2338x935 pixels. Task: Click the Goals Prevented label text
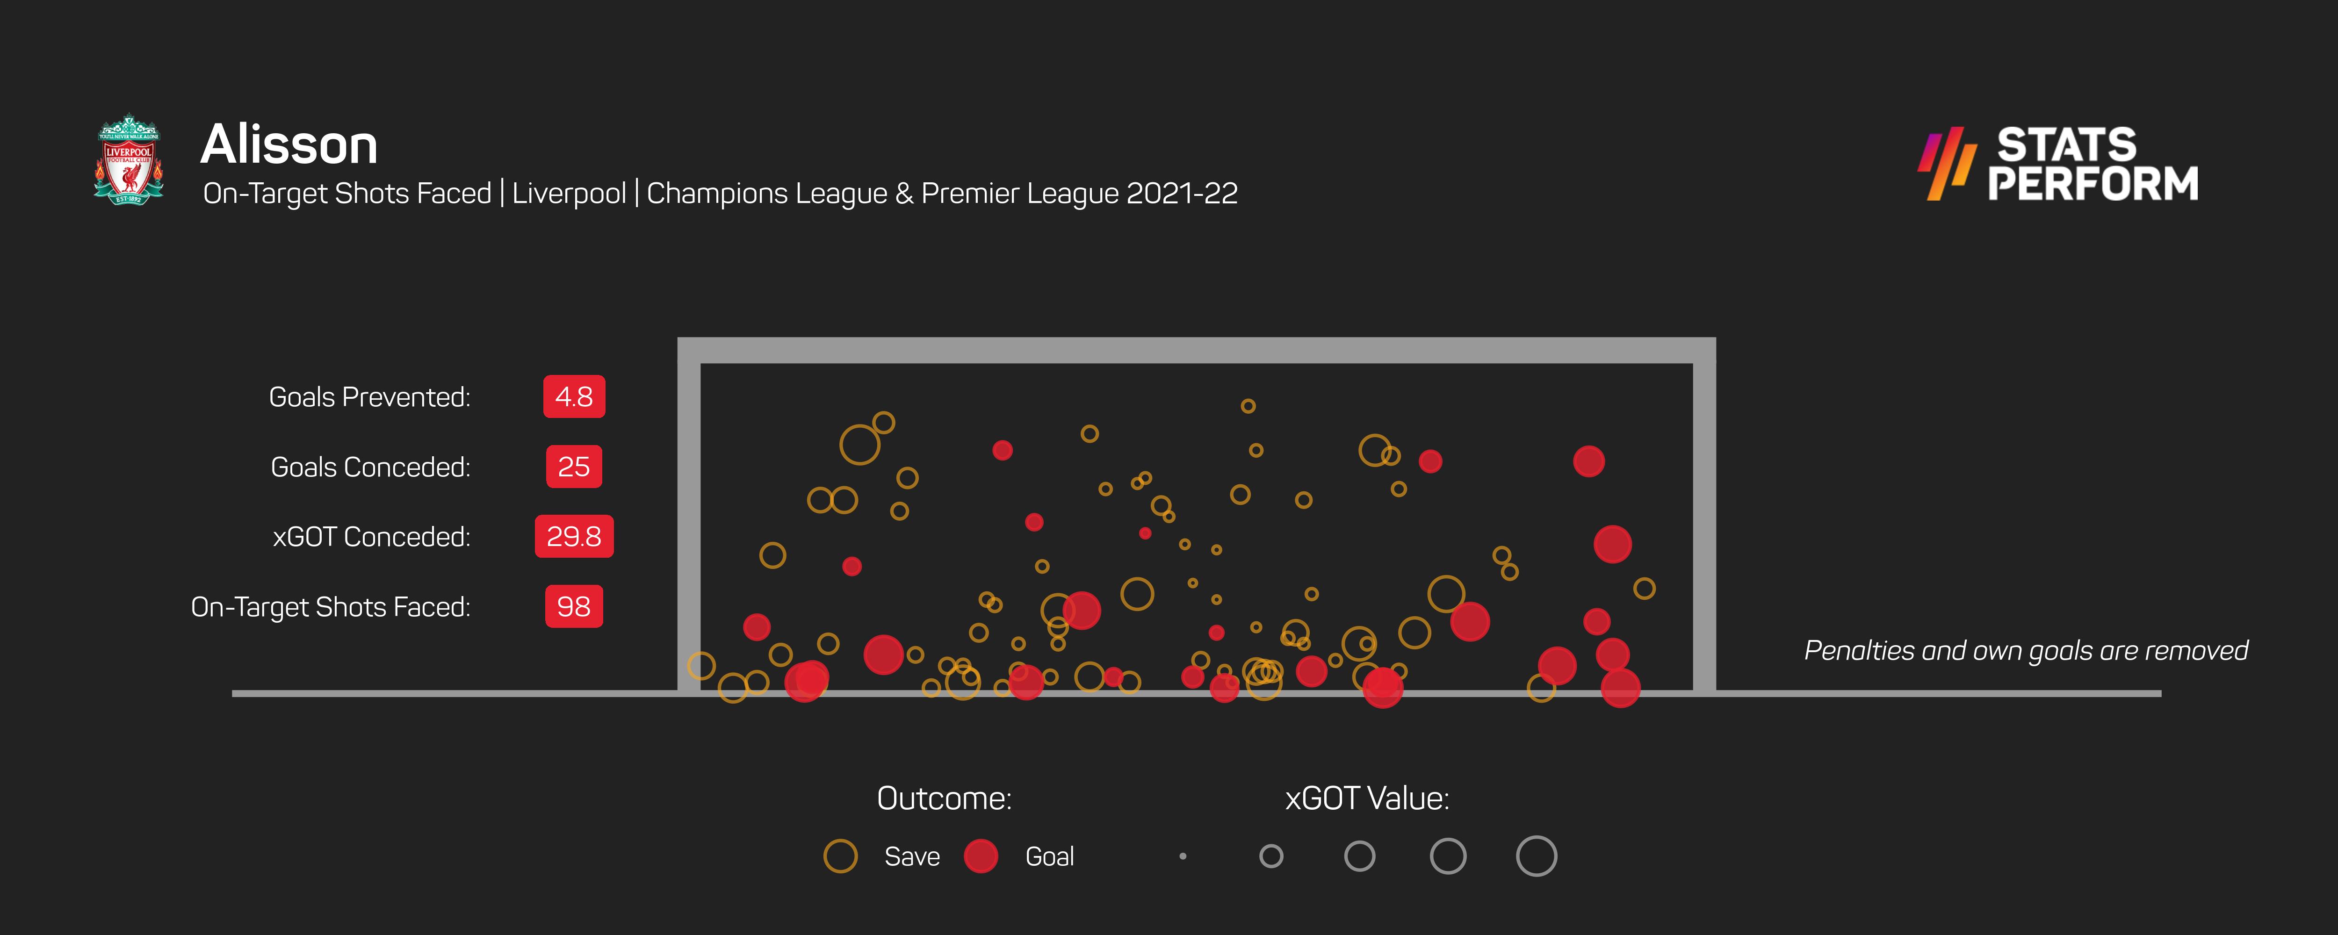coord(369,397)
